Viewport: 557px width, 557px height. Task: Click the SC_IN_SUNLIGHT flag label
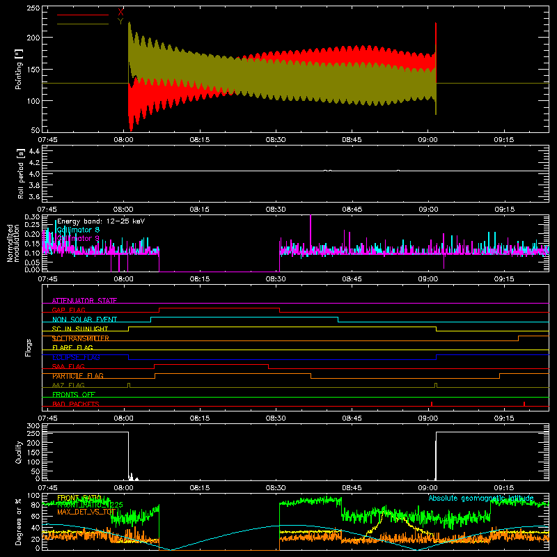click(80, 329)
